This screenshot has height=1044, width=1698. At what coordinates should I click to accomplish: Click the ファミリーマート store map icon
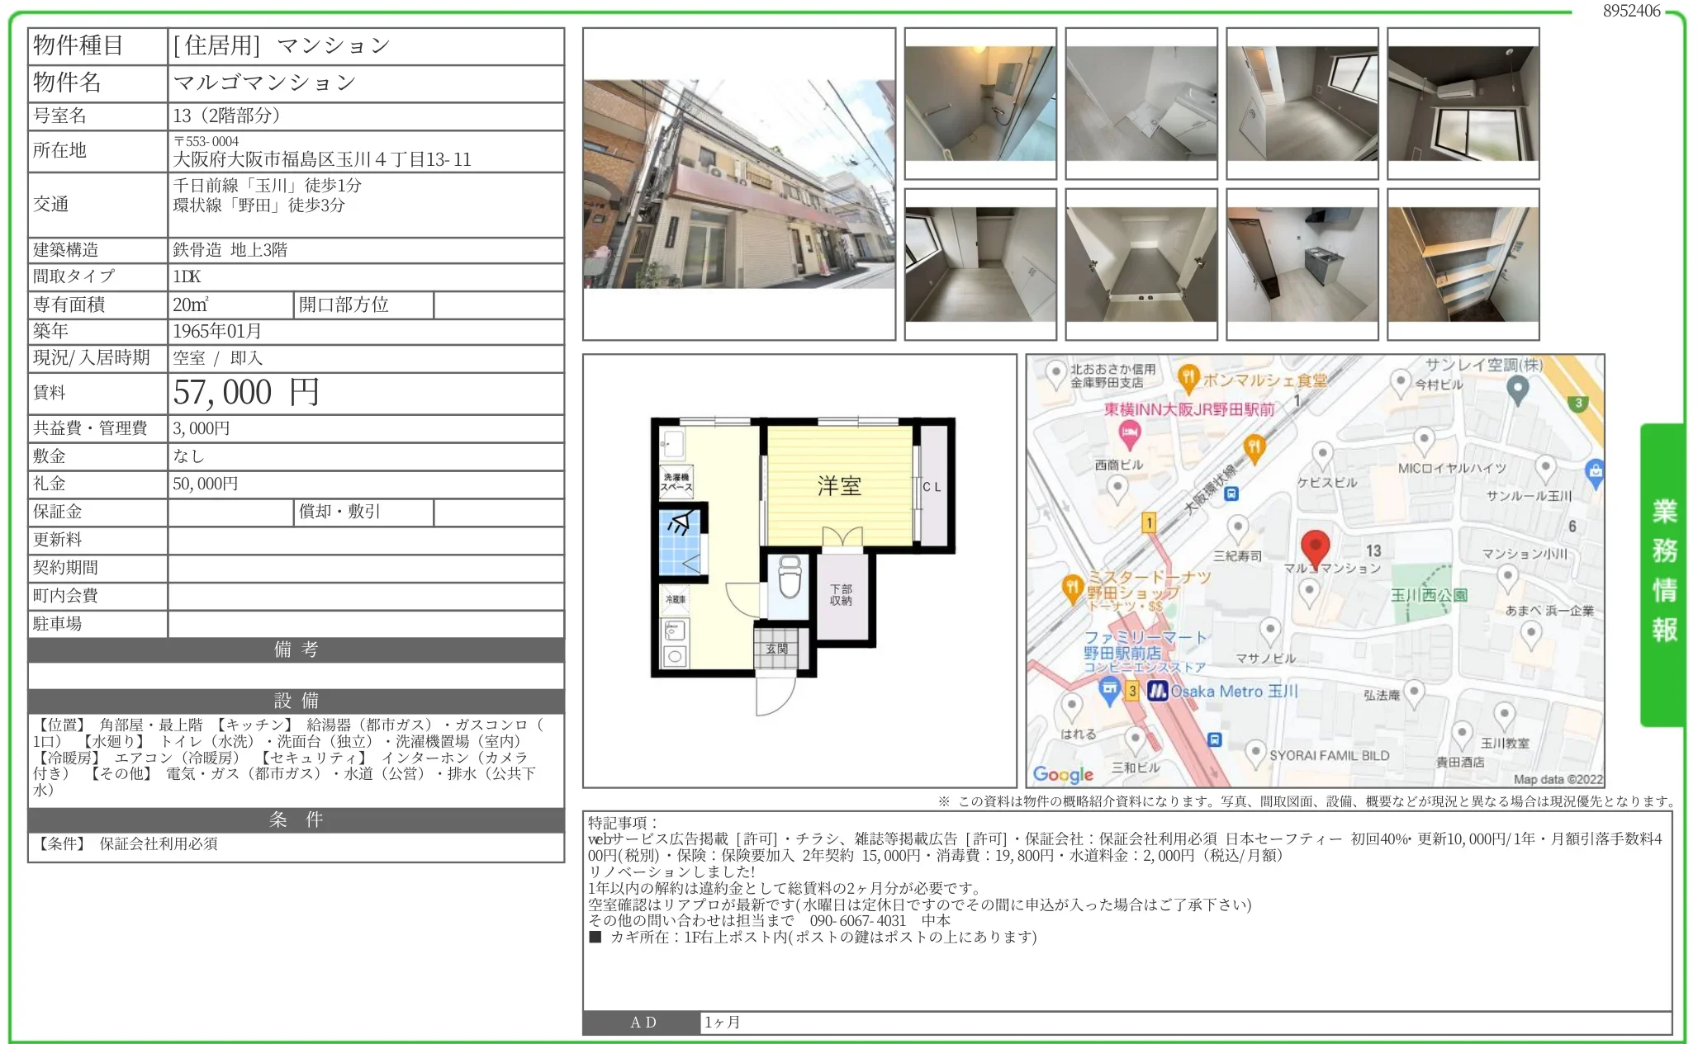pyautogui.click(x=1109, y=687)
